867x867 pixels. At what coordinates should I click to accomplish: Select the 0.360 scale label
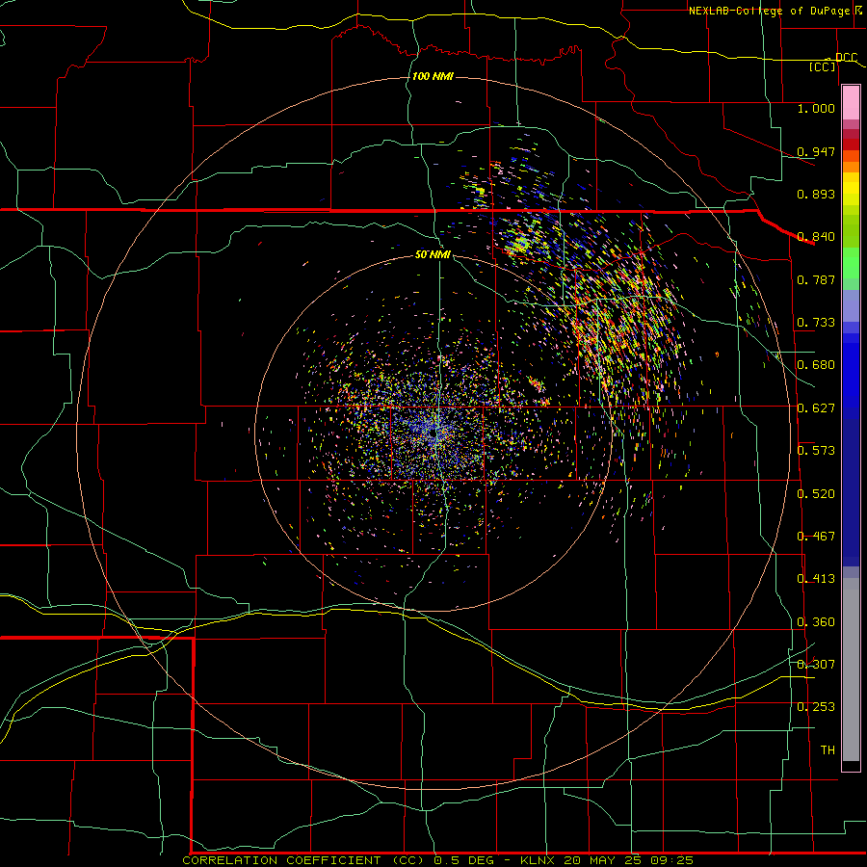pos(816,622)
